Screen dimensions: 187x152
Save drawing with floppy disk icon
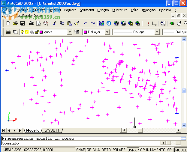click(23, 23)
